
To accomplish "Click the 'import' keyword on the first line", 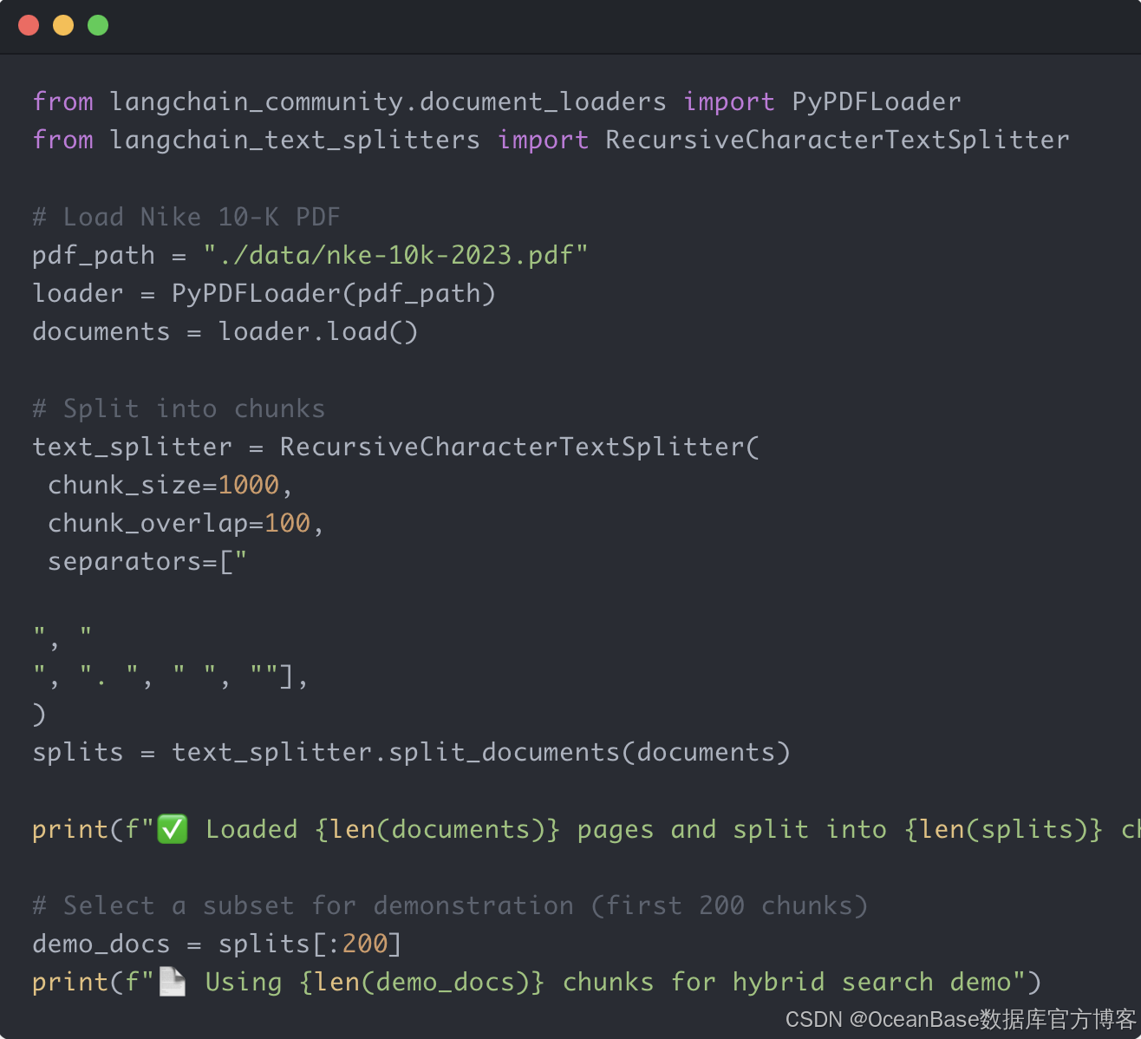I will (x=728, y=102).
